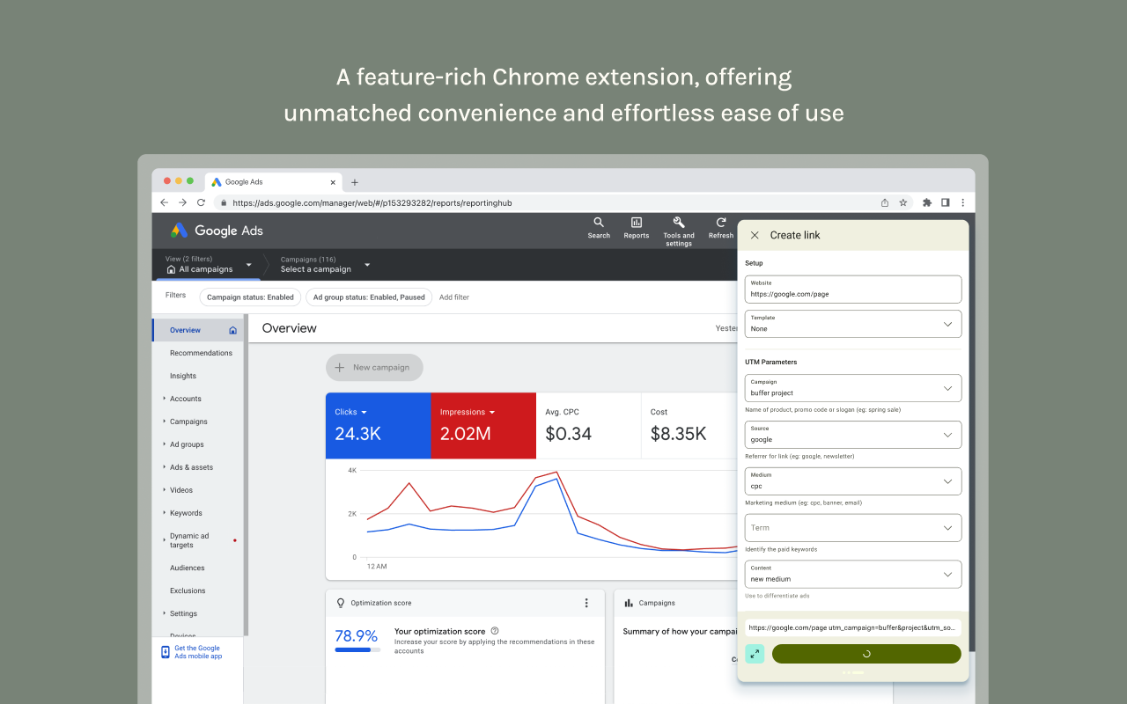Viewport: 1127px width, 704px height.
Task: Bookmark the page with the star icon
Action: pyautogui.click(x=902, y=202)
